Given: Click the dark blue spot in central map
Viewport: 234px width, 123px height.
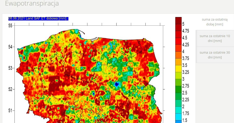Looking at the screenshot, I should point(117,84).
